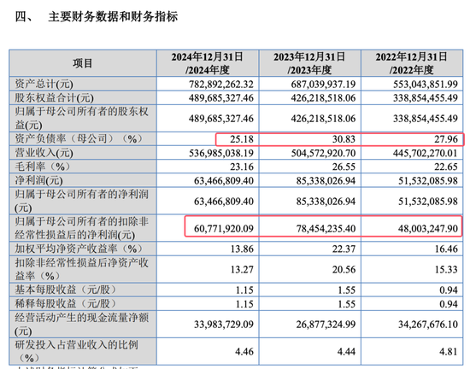The width and height of the screenshot is (470, 369).
Task: Select the 2023年12月31日 column header
Action: pos(309,63)
